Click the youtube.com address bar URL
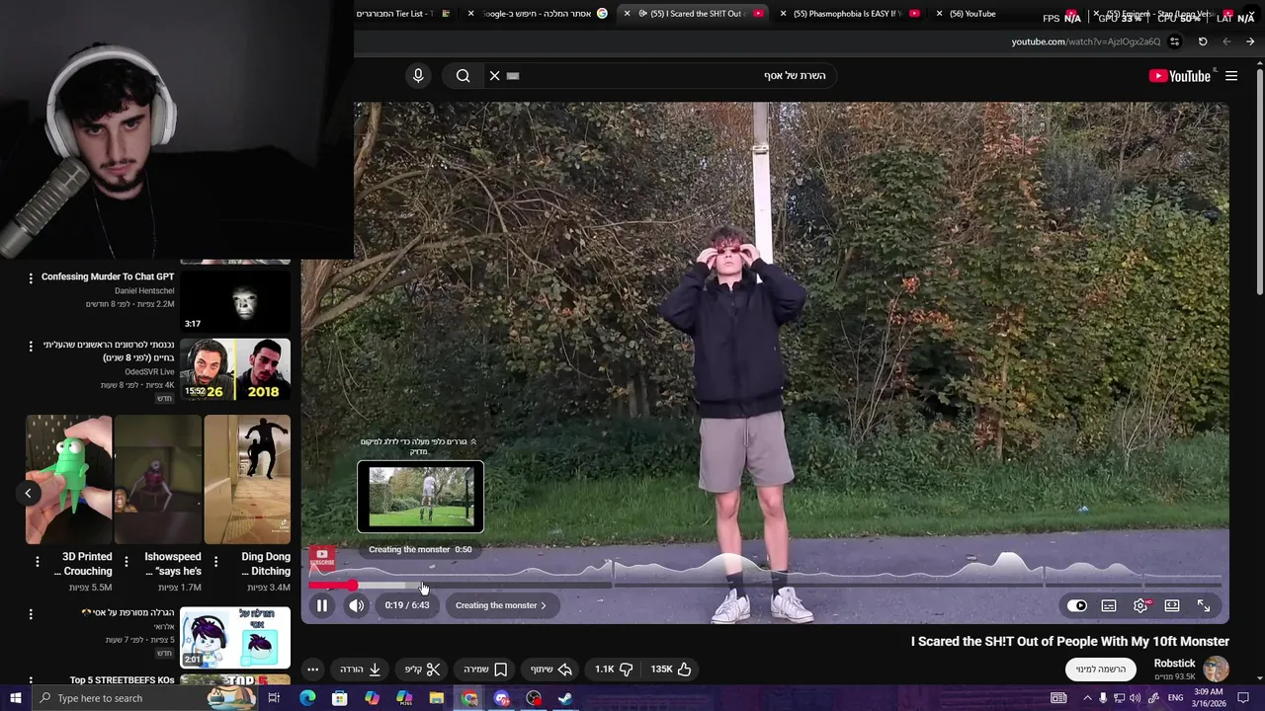This screenshot has width=1265, height=711. click(x=1085, y=41)
